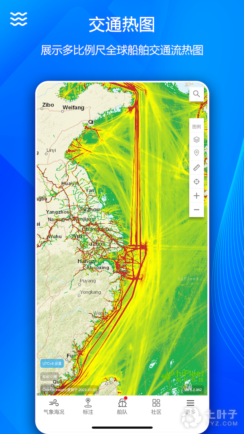Open the map search magnifier
244x434 pixels.
196,94
